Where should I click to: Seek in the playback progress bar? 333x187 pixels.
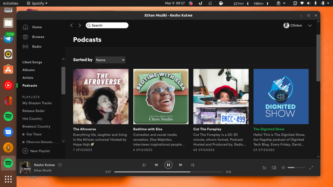coord(168,172)
